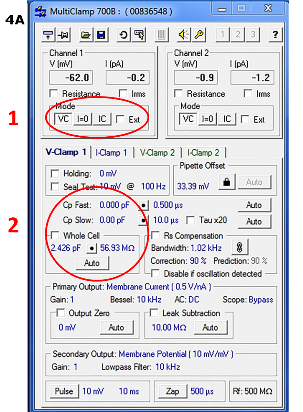
Task: Switch to the V-Clamp 2 tab
Action: pos(157,152)
